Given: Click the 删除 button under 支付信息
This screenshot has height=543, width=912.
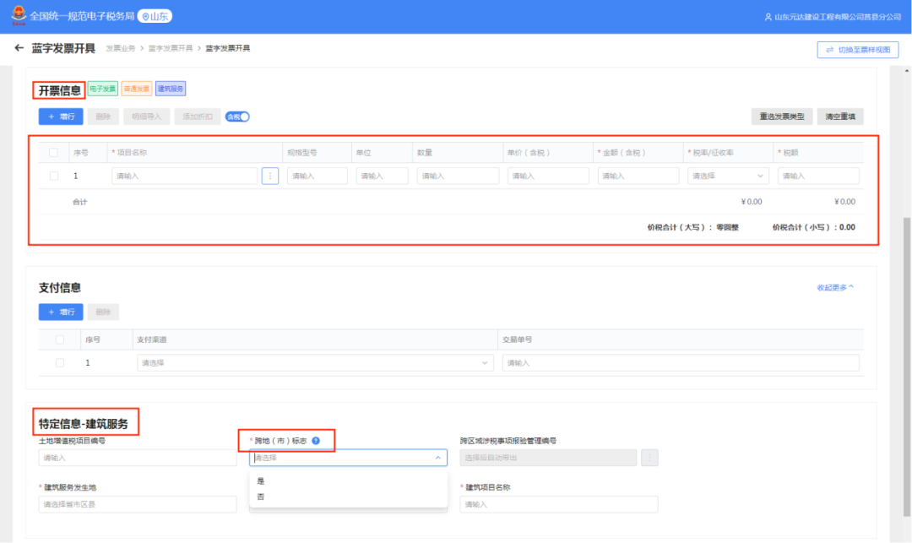Looking at the screenshot, I should [x=103, y=312].
